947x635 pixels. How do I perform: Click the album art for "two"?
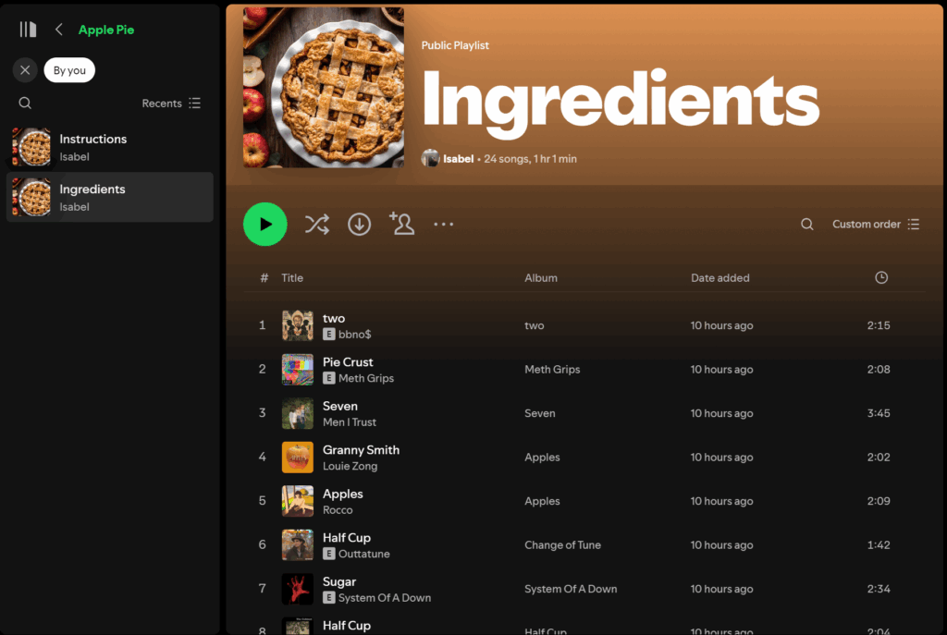298,325
